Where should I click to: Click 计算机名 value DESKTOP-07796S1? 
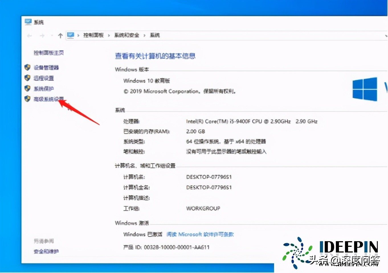(209, 177)
